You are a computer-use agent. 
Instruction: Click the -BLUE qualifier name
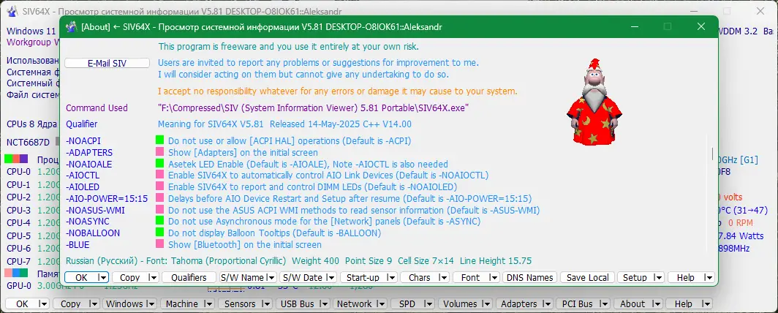point(78,244)
